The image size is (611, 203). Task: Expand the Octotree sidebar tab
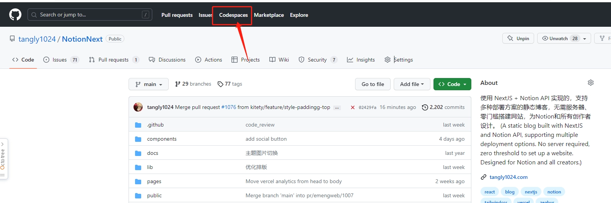tap(3, 159)
